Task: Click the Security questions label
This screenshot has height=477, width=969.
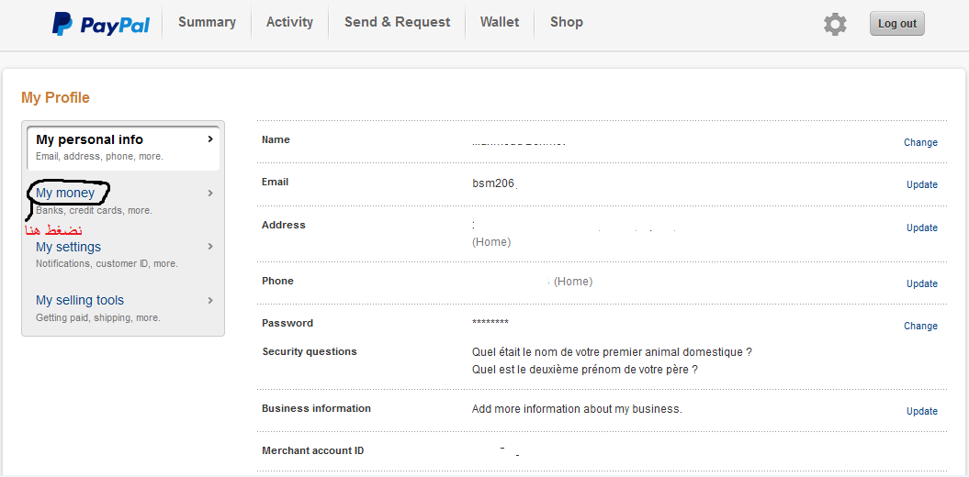Action: [x=309, y=351]
